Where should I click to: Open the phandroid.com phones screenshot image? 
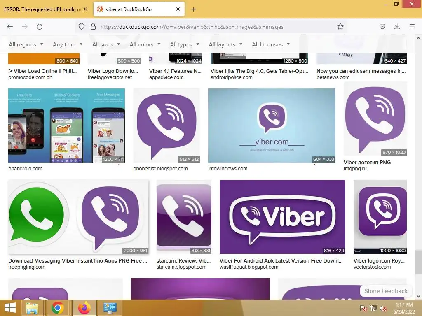[x=66, y=125]
